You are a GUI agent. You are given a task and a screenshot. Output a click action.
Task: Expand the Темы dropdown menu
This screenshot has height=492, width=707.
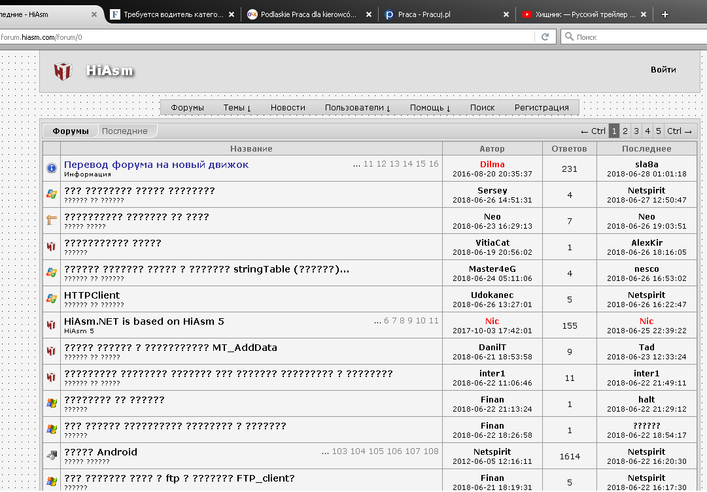pos(237,108)
